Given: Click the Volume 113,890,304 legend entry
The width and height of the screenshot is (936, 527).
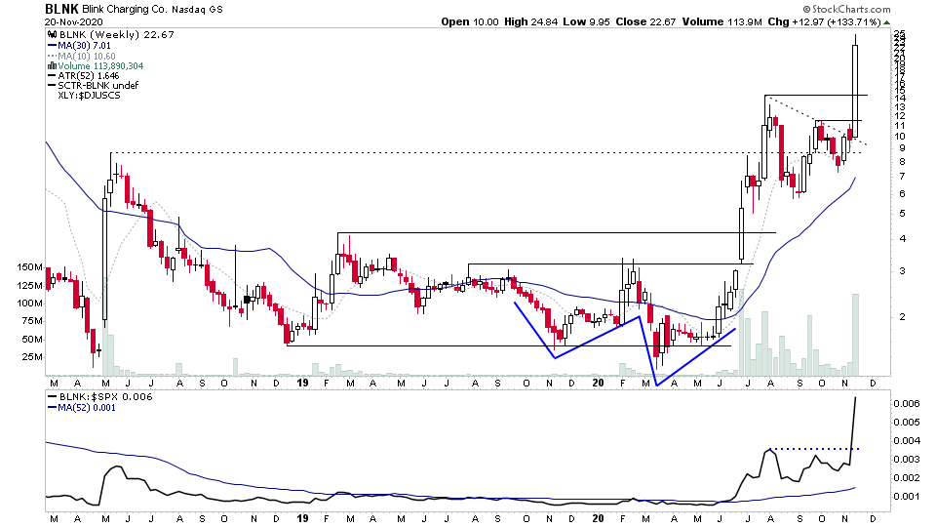Looking at the screenshot, I should (x=100, y=65).
